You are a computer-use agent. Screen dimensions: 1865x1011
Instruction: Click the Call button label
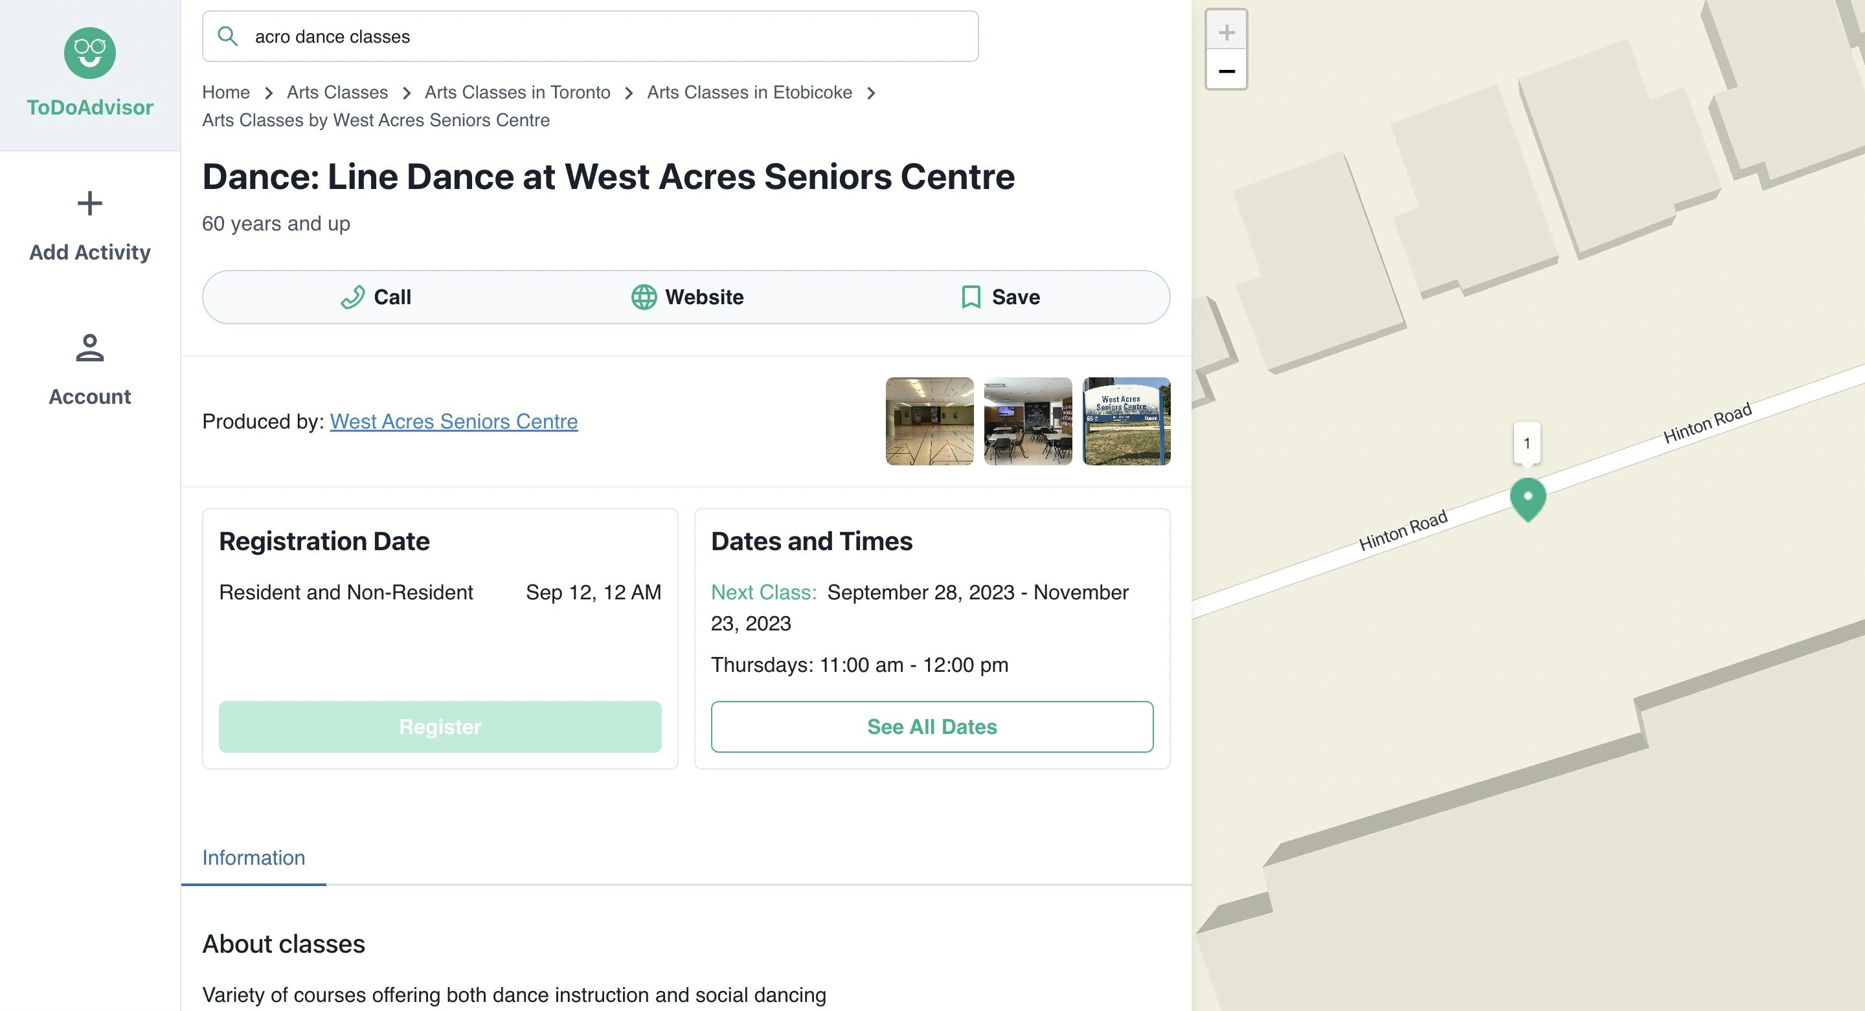pos(392,298)
